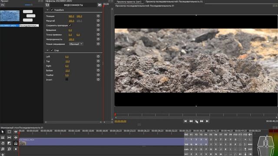
Task: Click keyframe stopwatch for Сохранить пропорции
Action: pyautogui.click(x=98, y=25)
